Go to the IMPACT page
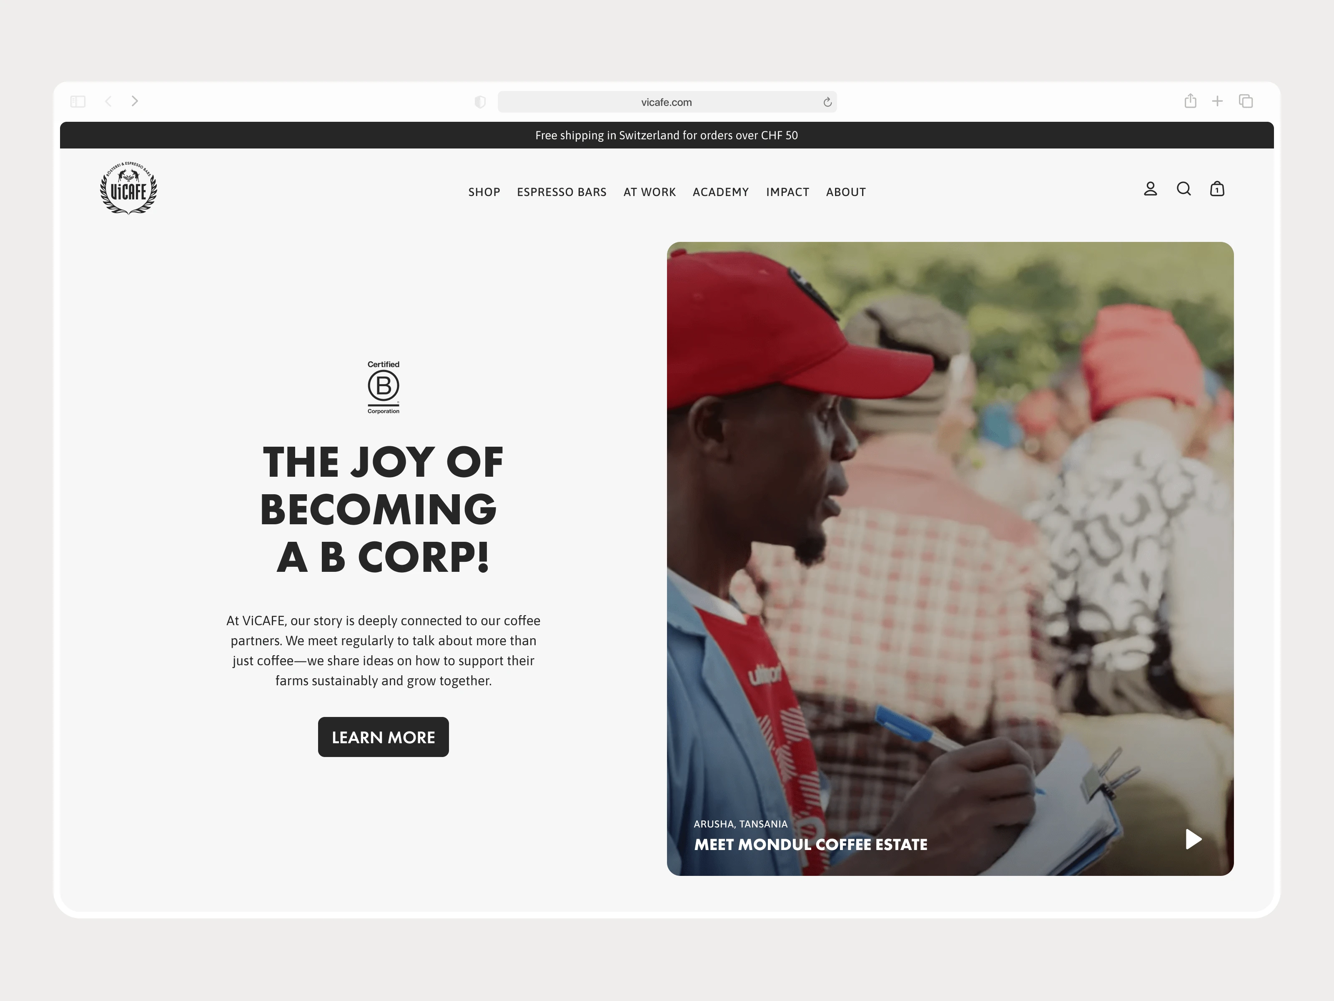This screenshot has width=1334, height=1001. click(x=787, y=192)
